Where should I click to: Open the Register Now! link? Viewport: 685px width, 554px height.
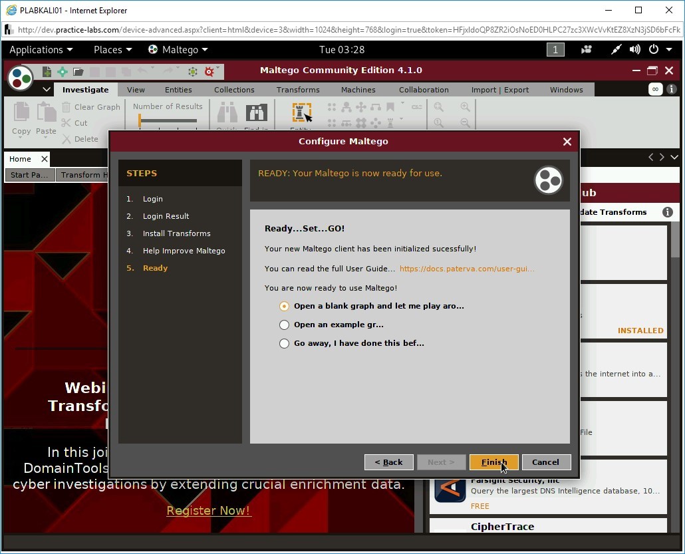[x=208, y=511]
